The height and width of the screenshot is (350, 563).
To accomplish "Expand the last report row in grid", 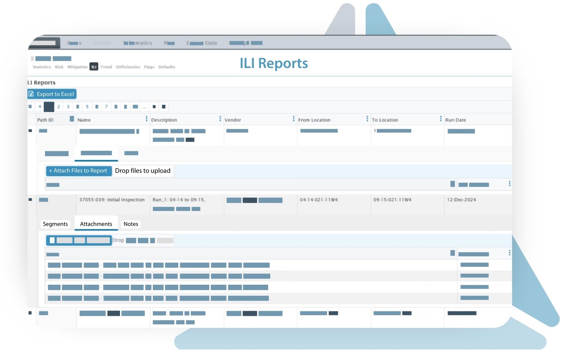I will pyautogui.click(x=30, y=313).
